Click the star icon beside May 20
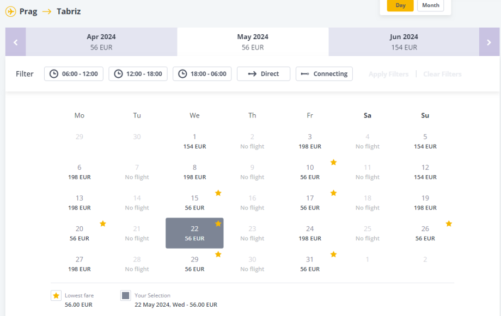Image resolution: width=501 pixels, height=316 pixels. click(x=102, y=224)
